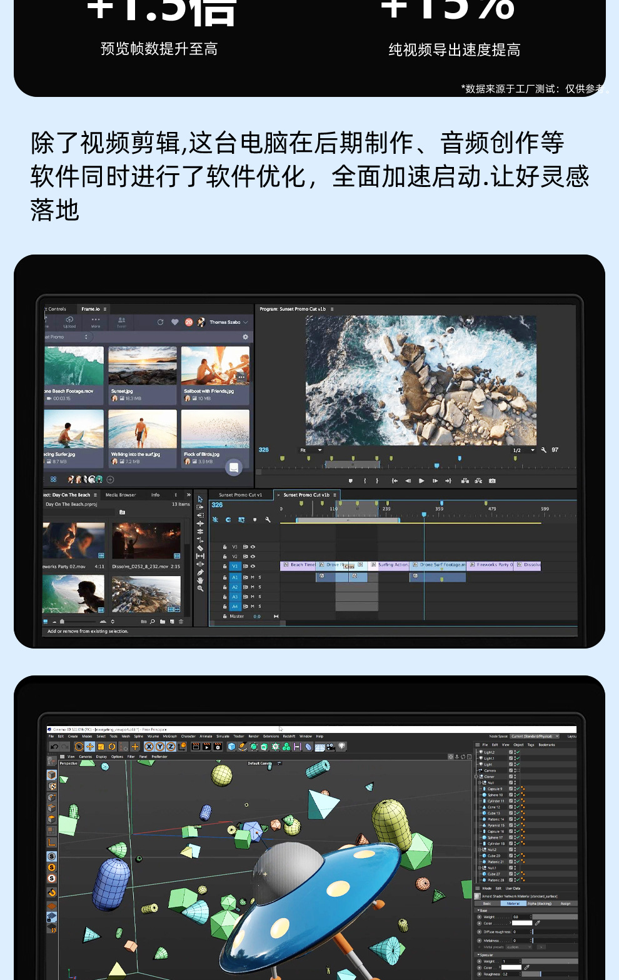
Task: Switch Frame.io panel to grid view
Action: [53, 480]
